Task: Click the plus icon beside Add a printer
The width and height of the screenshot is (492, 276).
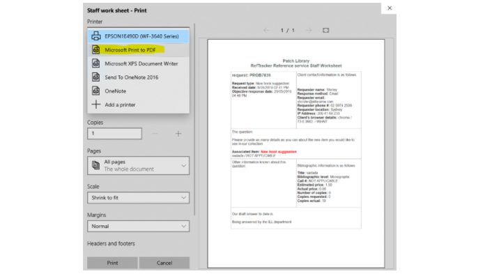Action: coord(96,105)
